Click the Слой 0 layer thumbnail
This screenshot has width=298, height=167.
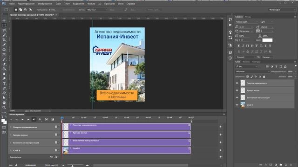(243, 105)
